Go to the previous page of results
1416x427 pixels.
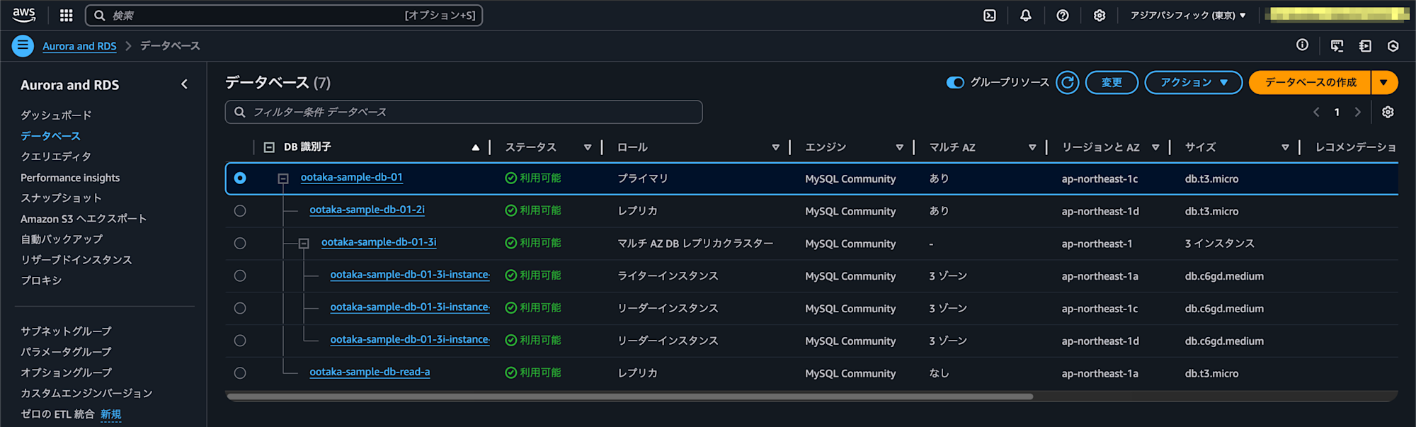click(1316, 112)
